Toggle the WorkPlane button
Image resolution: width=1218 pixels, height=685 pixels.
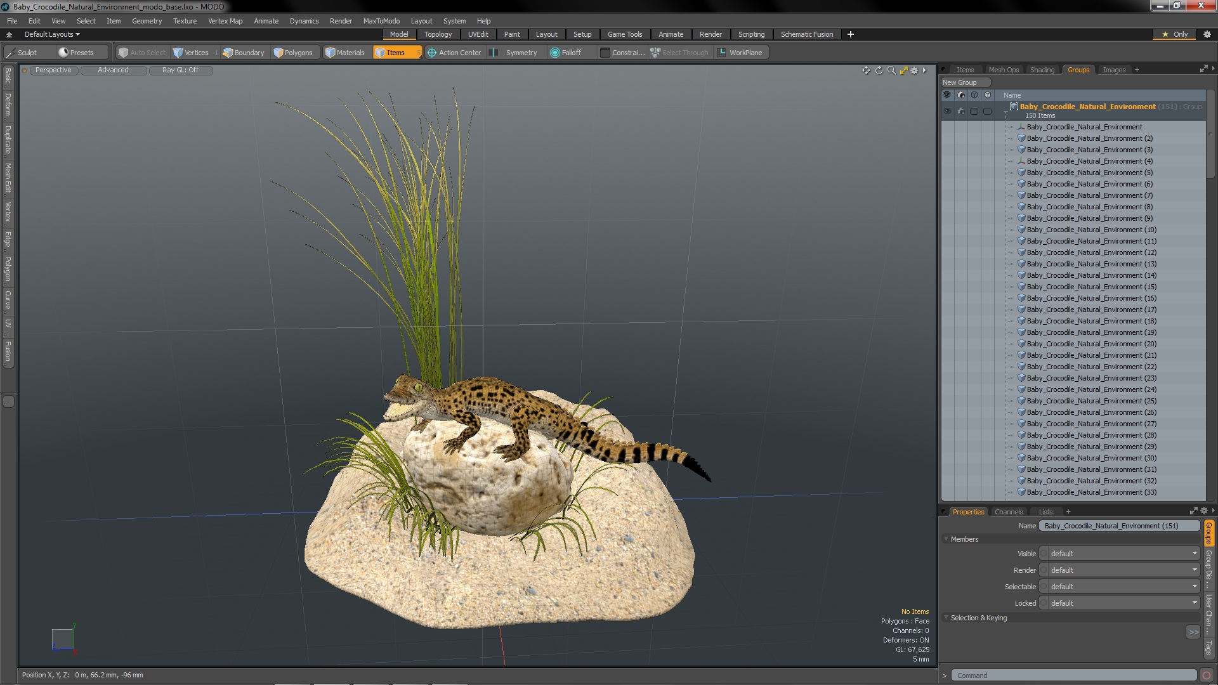[x=740, y=53]
